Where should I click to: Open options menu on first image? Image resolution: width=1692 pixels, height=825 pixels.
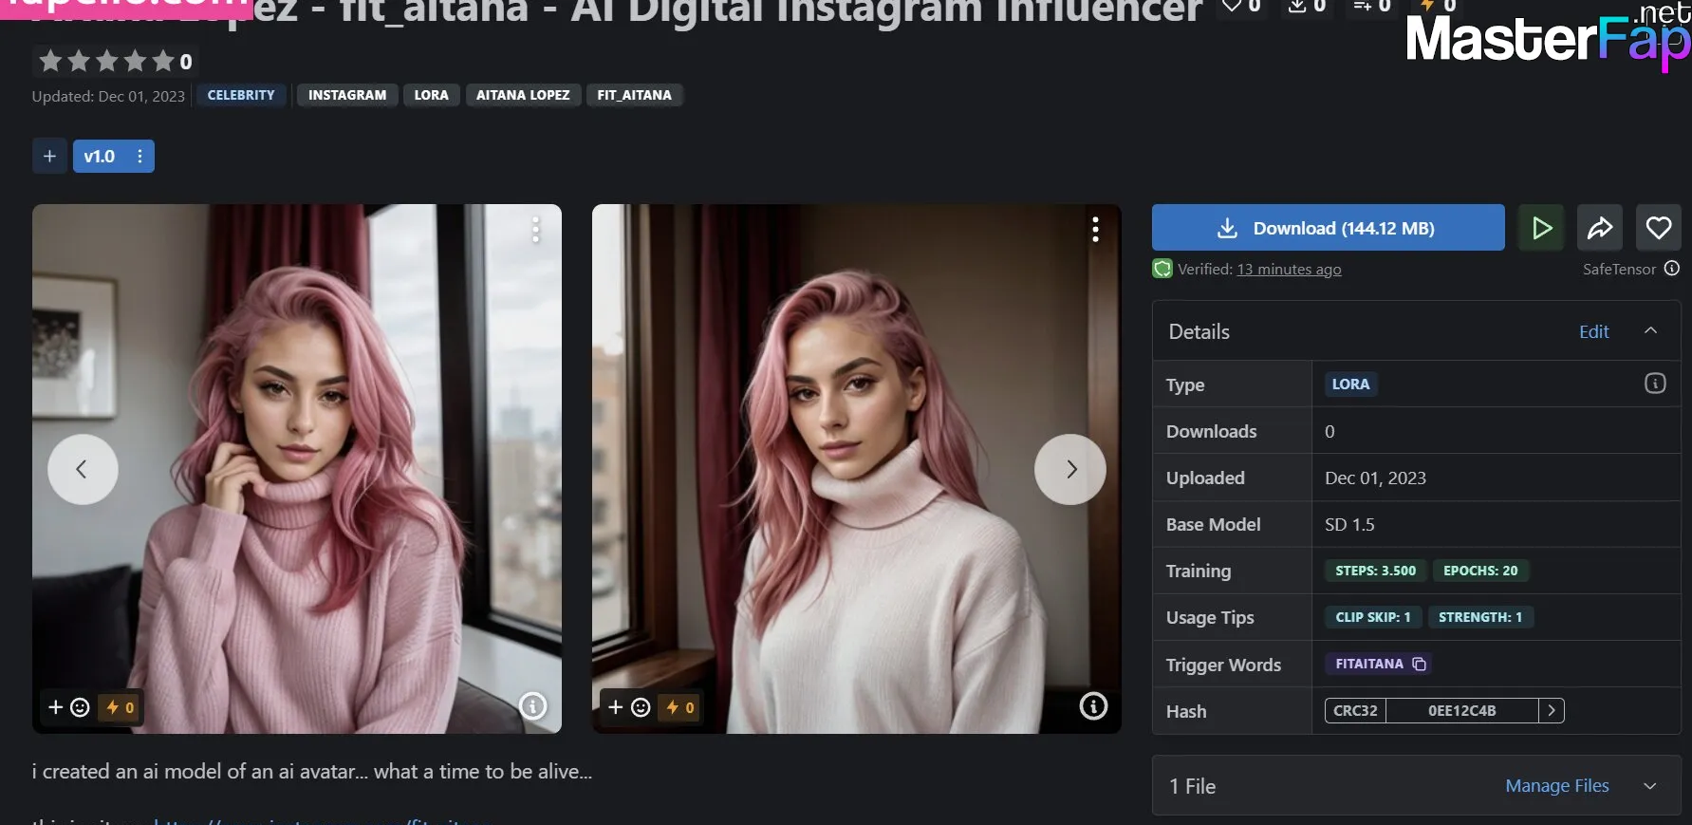535,229
